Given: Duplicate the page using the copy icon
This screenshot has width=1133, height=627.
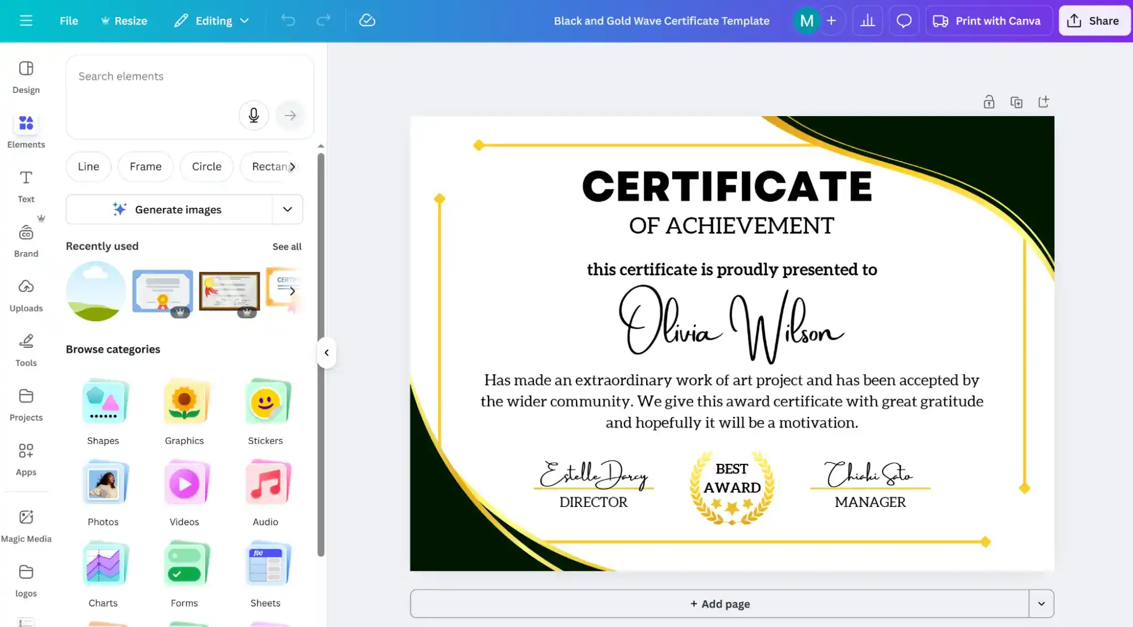Looking at the screenshot, I should [x=1016, y=102].
